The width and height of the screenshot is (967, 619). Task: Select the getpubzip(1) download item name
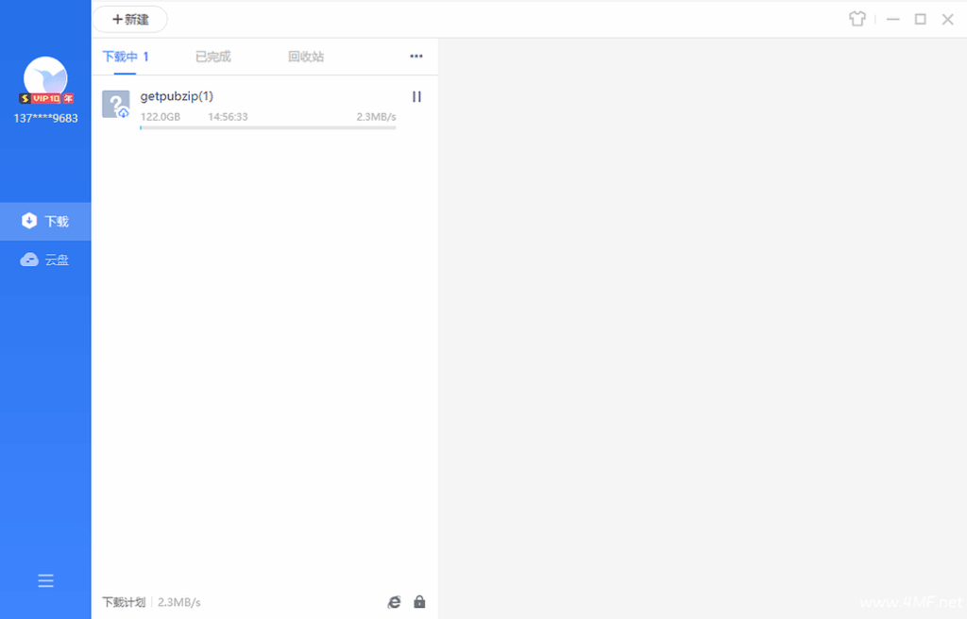click(x=177, y=96)
